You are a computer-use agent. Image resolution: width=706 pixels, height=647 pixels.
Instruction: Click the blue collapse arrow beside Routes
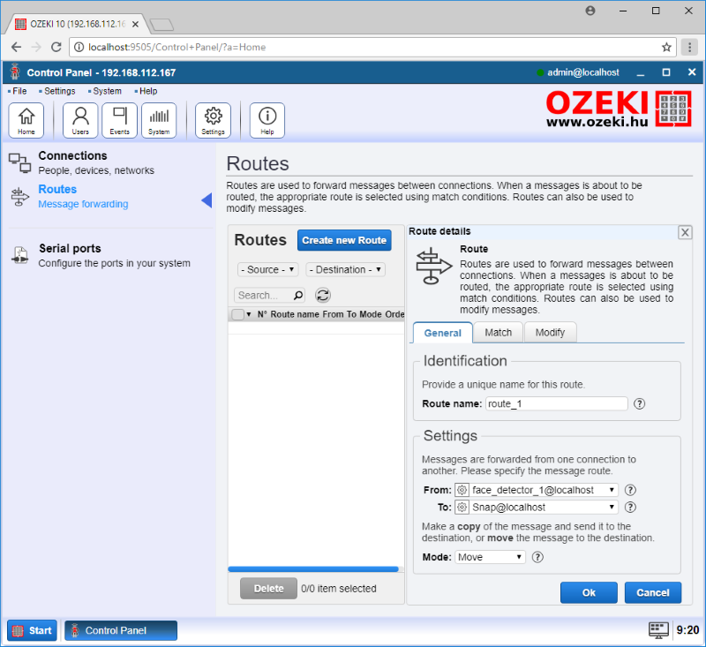[x=207, y=200]
